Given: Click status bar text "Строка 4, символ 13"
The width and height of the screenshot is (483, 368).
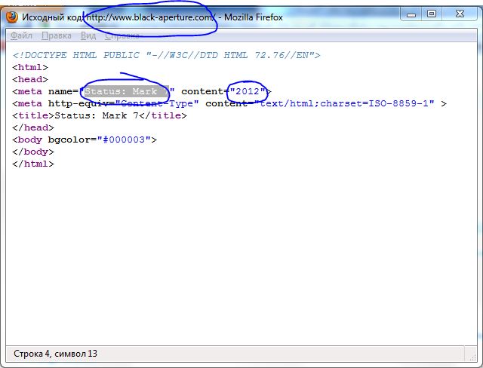Looking at the screenshot, I should (55, 354).
